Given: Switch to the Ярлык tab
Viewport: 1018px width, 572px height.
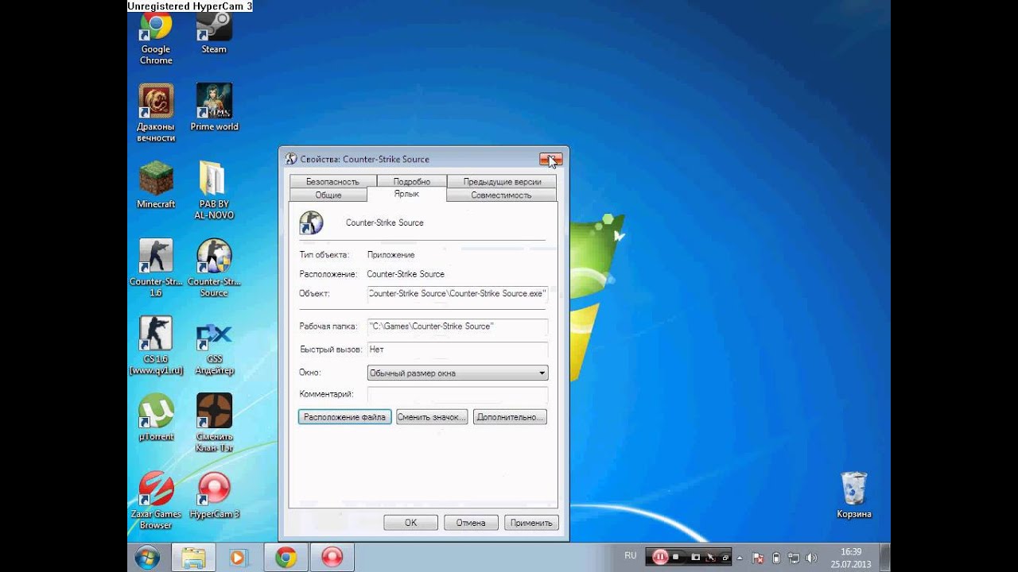Looking at the screenshot, I should click(x=406, y=194).
